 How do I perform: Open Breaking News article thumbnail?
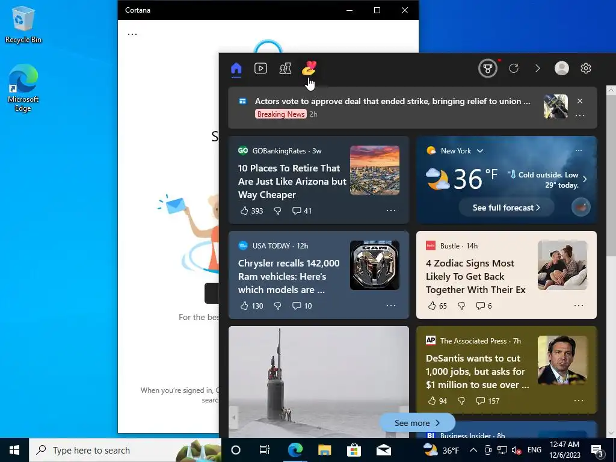[555, 106]
